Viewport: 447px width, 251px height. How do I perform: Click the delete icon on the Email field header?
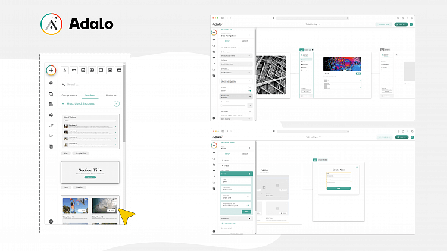click(x=249, y=174)
